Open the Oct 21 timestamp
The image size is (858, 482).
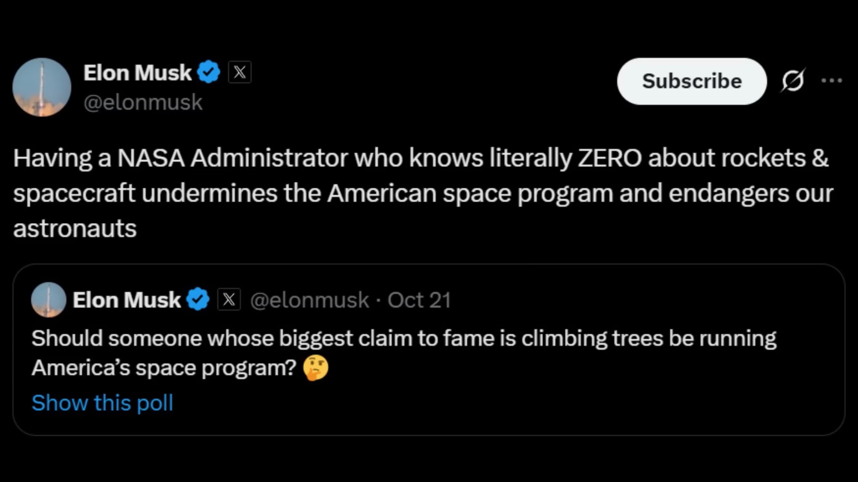point(419,300)
